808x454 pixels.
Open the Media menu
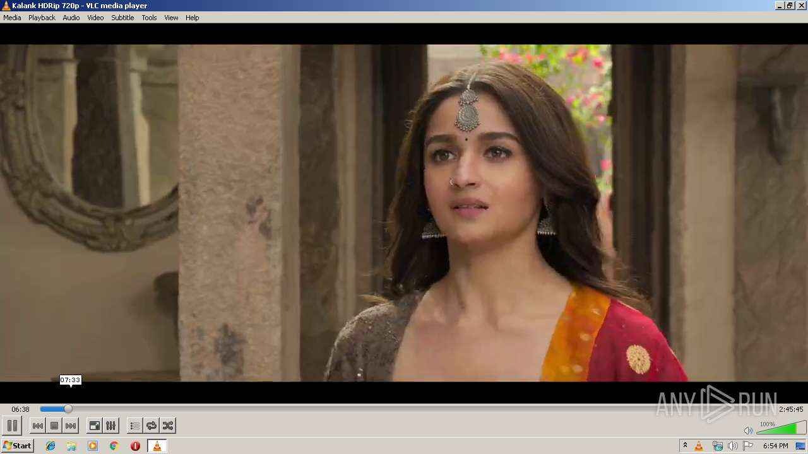12,18
